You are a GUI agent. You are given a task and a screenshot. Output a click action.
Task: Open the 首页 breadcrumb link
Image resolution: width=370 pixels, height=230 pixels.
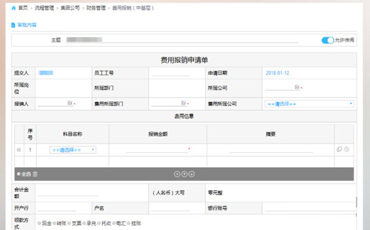point(23,8)
